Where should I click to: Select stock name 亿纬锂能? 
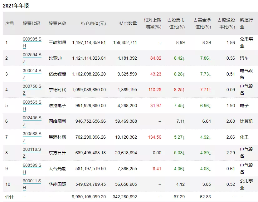coord(57,74)
